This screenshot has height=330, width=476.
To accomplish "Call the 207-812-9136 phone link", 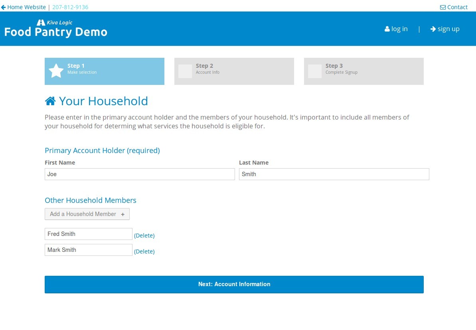I will pos(70,7).
